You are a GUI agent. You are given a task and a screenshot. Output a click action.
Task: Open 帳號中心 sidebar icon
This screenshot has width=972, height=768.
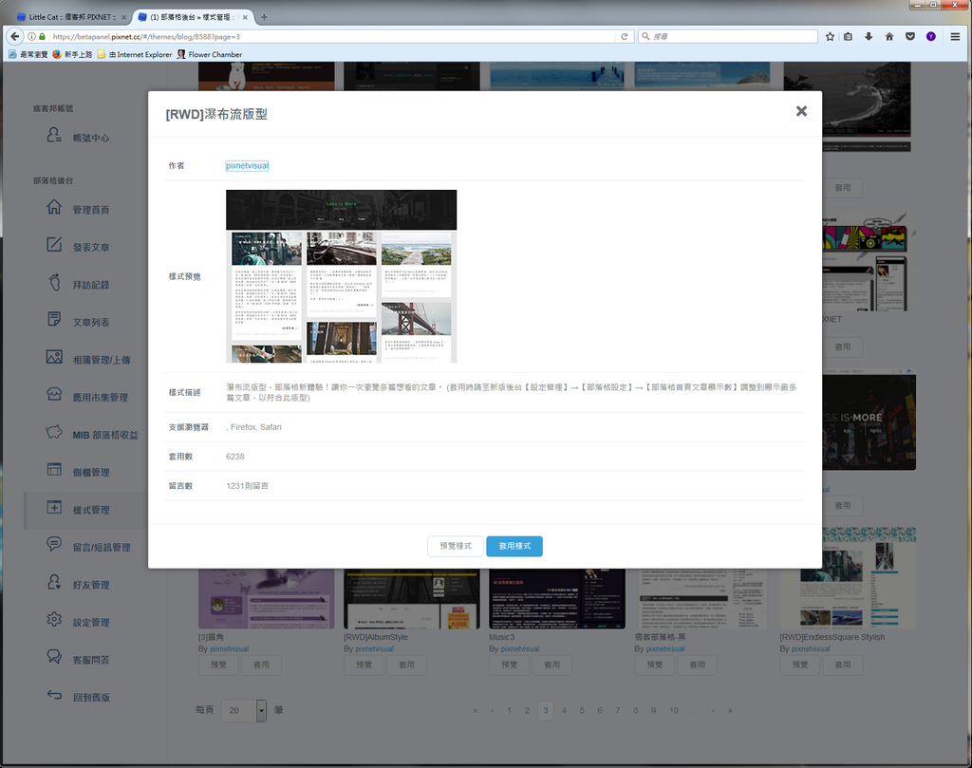pos(54,135)
